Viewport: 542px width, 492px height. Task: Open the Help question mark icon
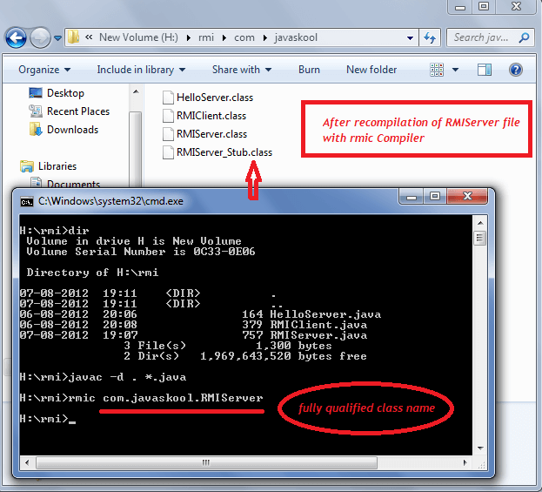515,70
